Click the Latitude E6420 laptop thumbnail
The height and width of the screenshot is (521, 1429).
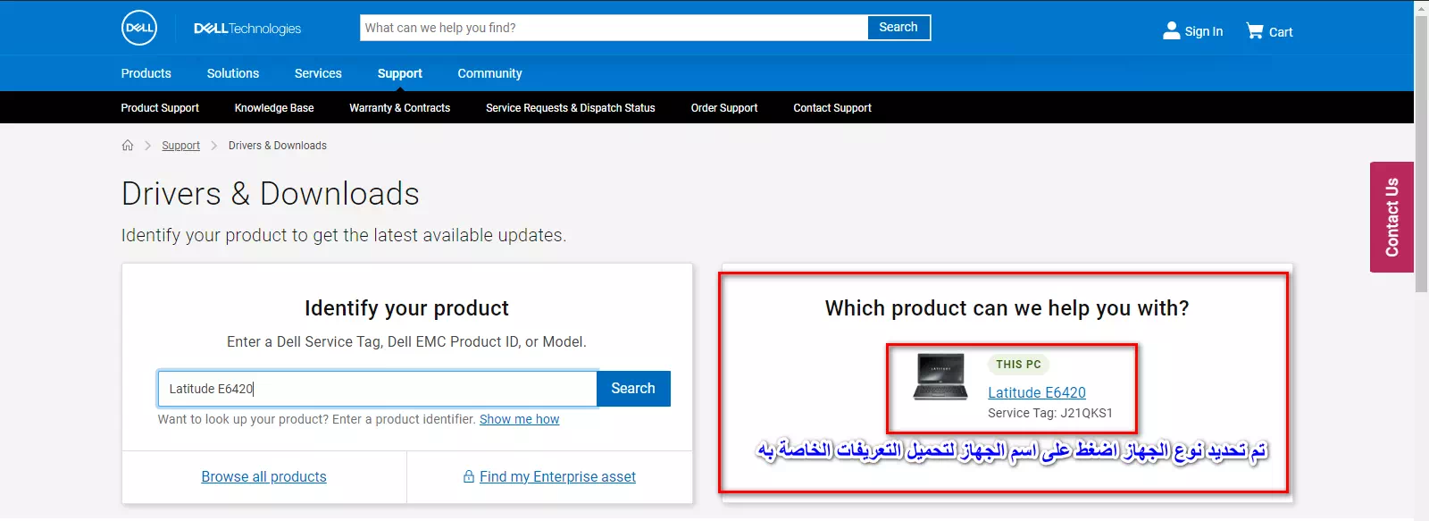[x=940, y=376]
